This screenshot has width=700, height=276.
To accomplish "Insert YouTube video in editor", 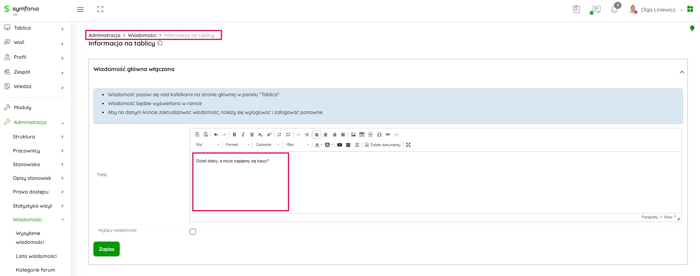I will pos(339,145).
